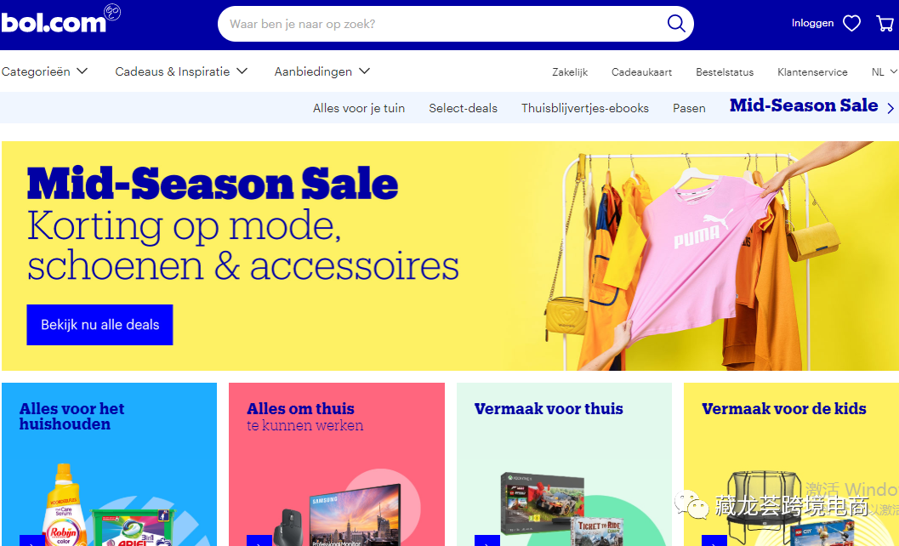Image resolution: width=899 pixels, height=546 pixels.
Task: Click arrow button on Vermaak voor de kids card
Action: [714, 540]
